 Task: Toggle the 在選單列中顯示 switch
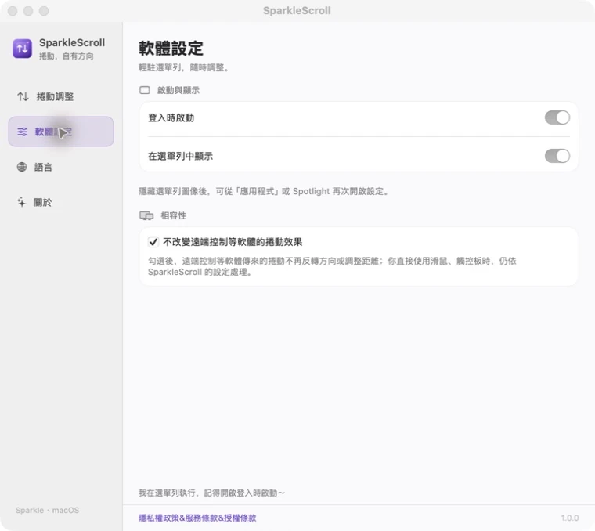pos(557,156)
